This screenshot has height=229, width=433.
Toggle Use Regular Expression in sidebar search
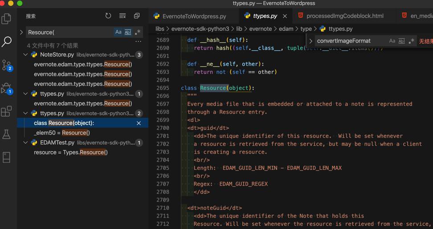(137, 32)
